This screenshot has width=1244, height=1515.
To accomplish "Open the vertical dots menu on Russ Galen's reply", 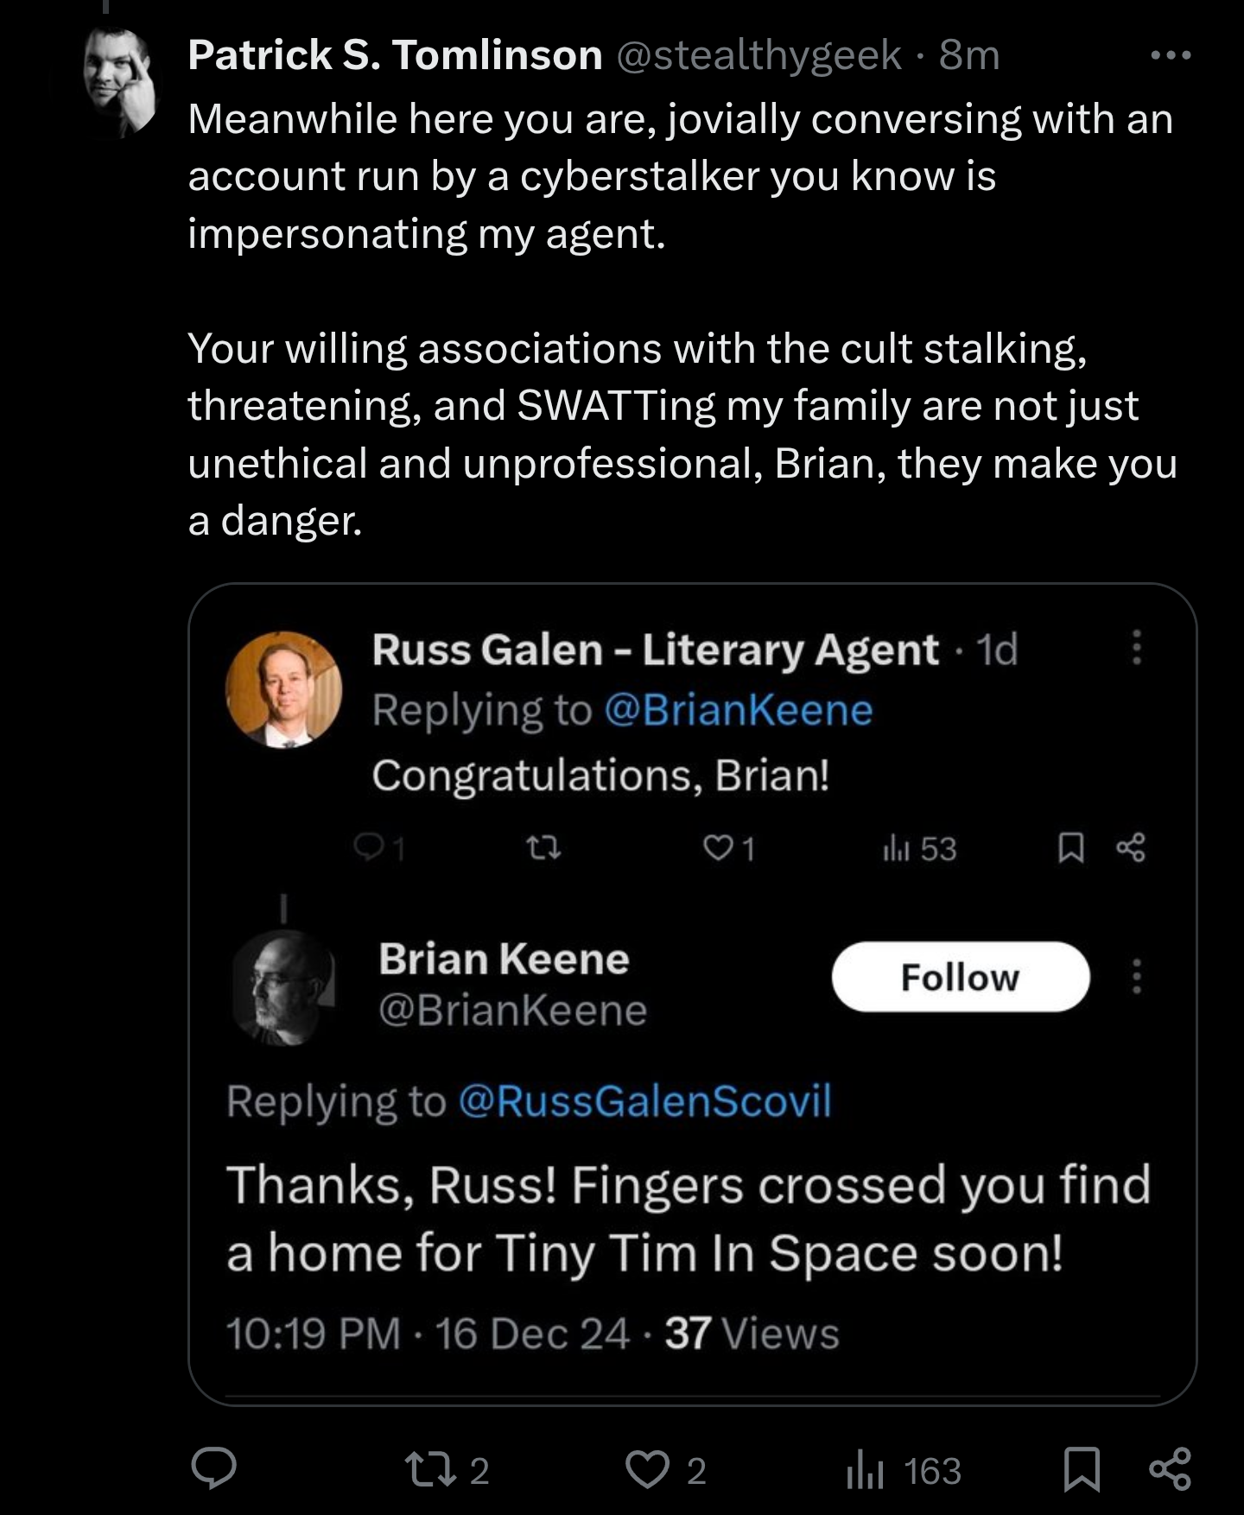I will [x=1137, y=647].
